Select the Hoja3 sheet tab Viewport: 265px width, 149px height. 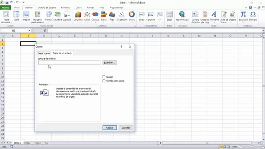pyautogui.click(x=38, y=143)
